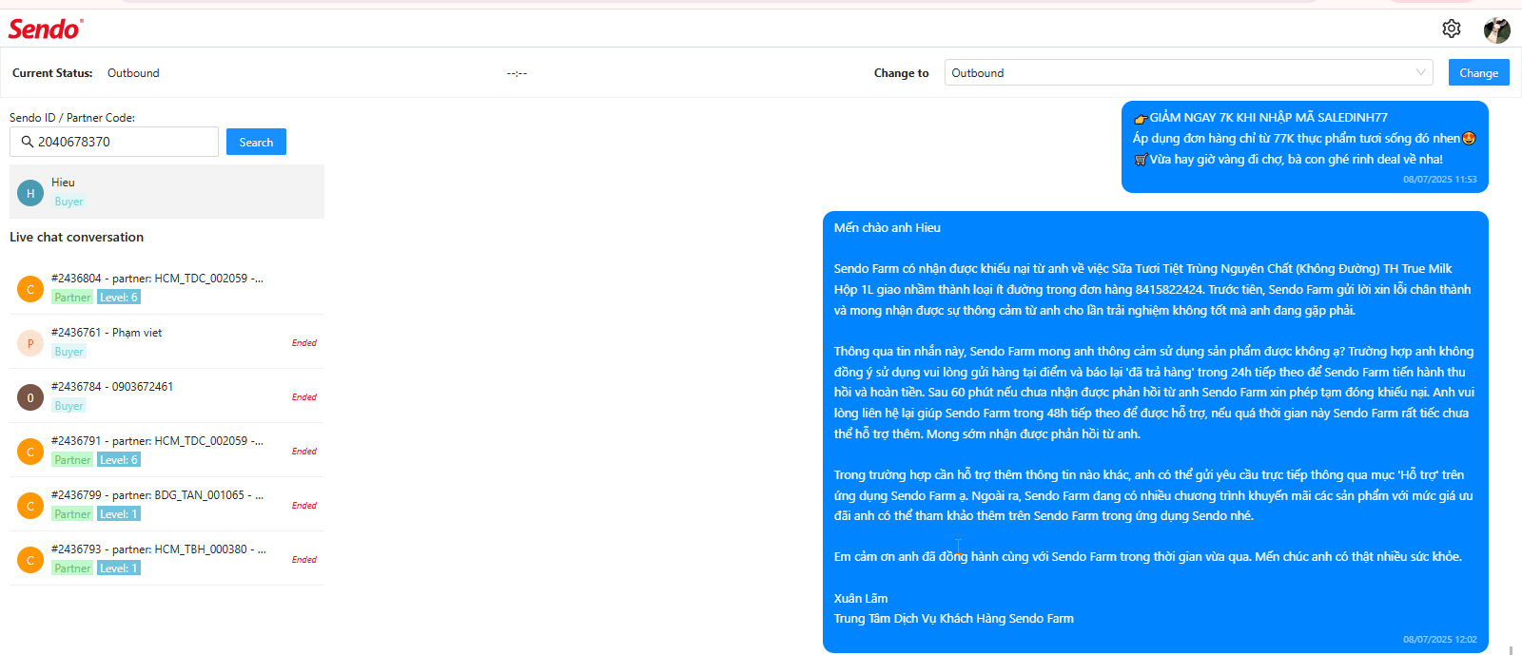This screenshot has height=655, width=1522.
Task: Open conversation #2436799 partner BDG_TAN_001065
Action: 166,505
